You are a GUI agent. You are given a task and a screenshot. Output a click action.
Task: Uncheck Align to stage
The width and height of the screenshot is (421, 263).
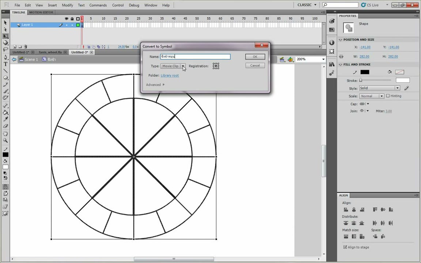pyautogui.click(x=345, y=247)
